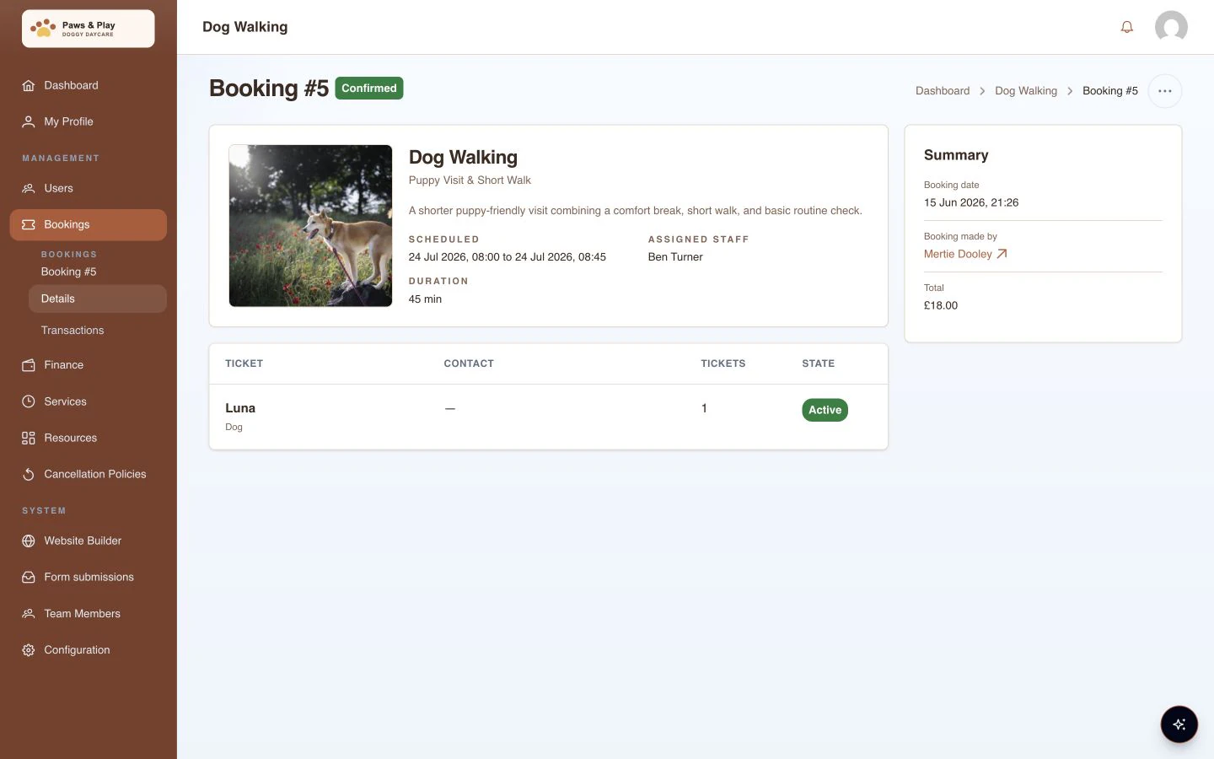Click the Resources grid icon
This screenshot has width=1214, height=759.
pyautogui.click(x=29, y=438)
